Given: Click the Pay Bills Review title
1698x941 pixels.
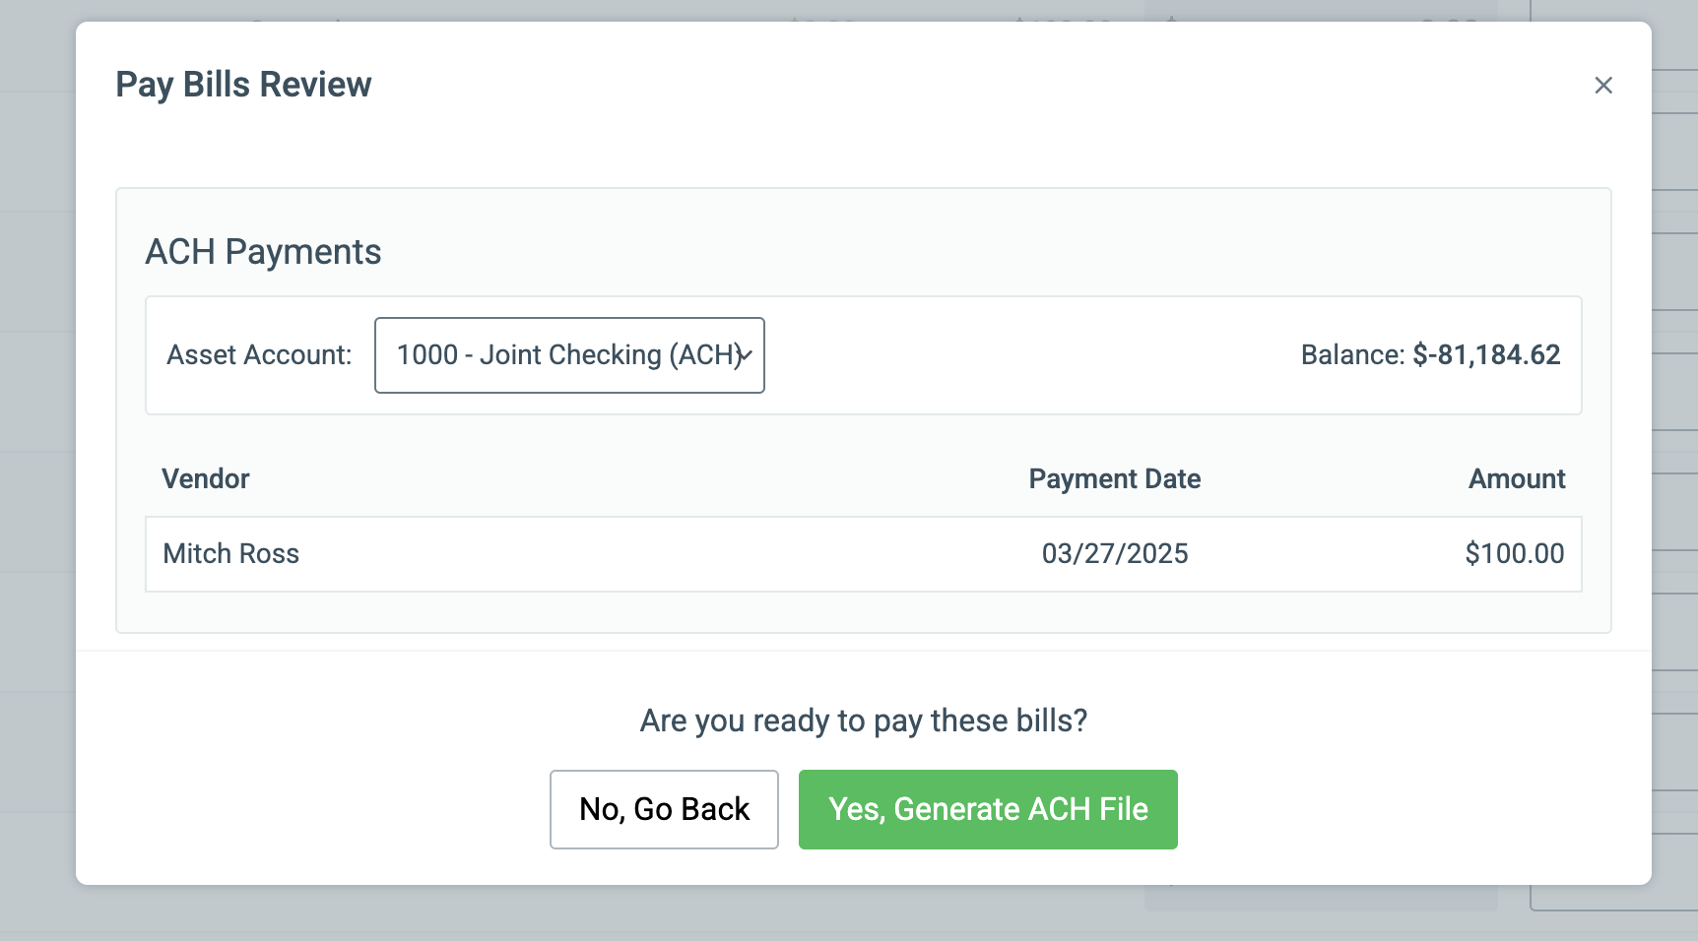Looking at the screenshot, I should (x=243, y=85).
